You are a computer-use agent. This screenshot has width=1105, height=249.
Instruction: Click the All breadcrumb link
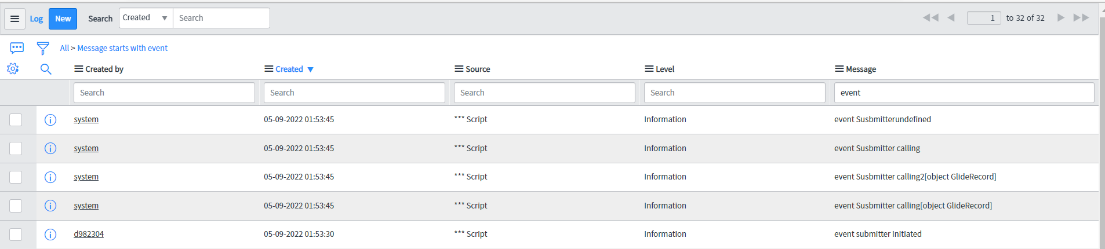point(64,48)
